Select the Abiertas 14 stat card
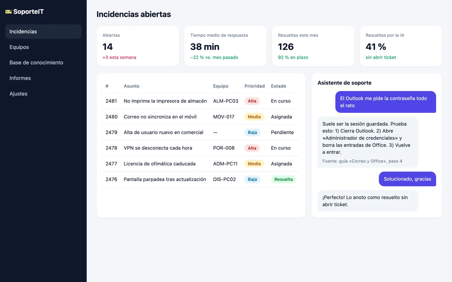This screenshot has height=282, width=452. [138, 46]
